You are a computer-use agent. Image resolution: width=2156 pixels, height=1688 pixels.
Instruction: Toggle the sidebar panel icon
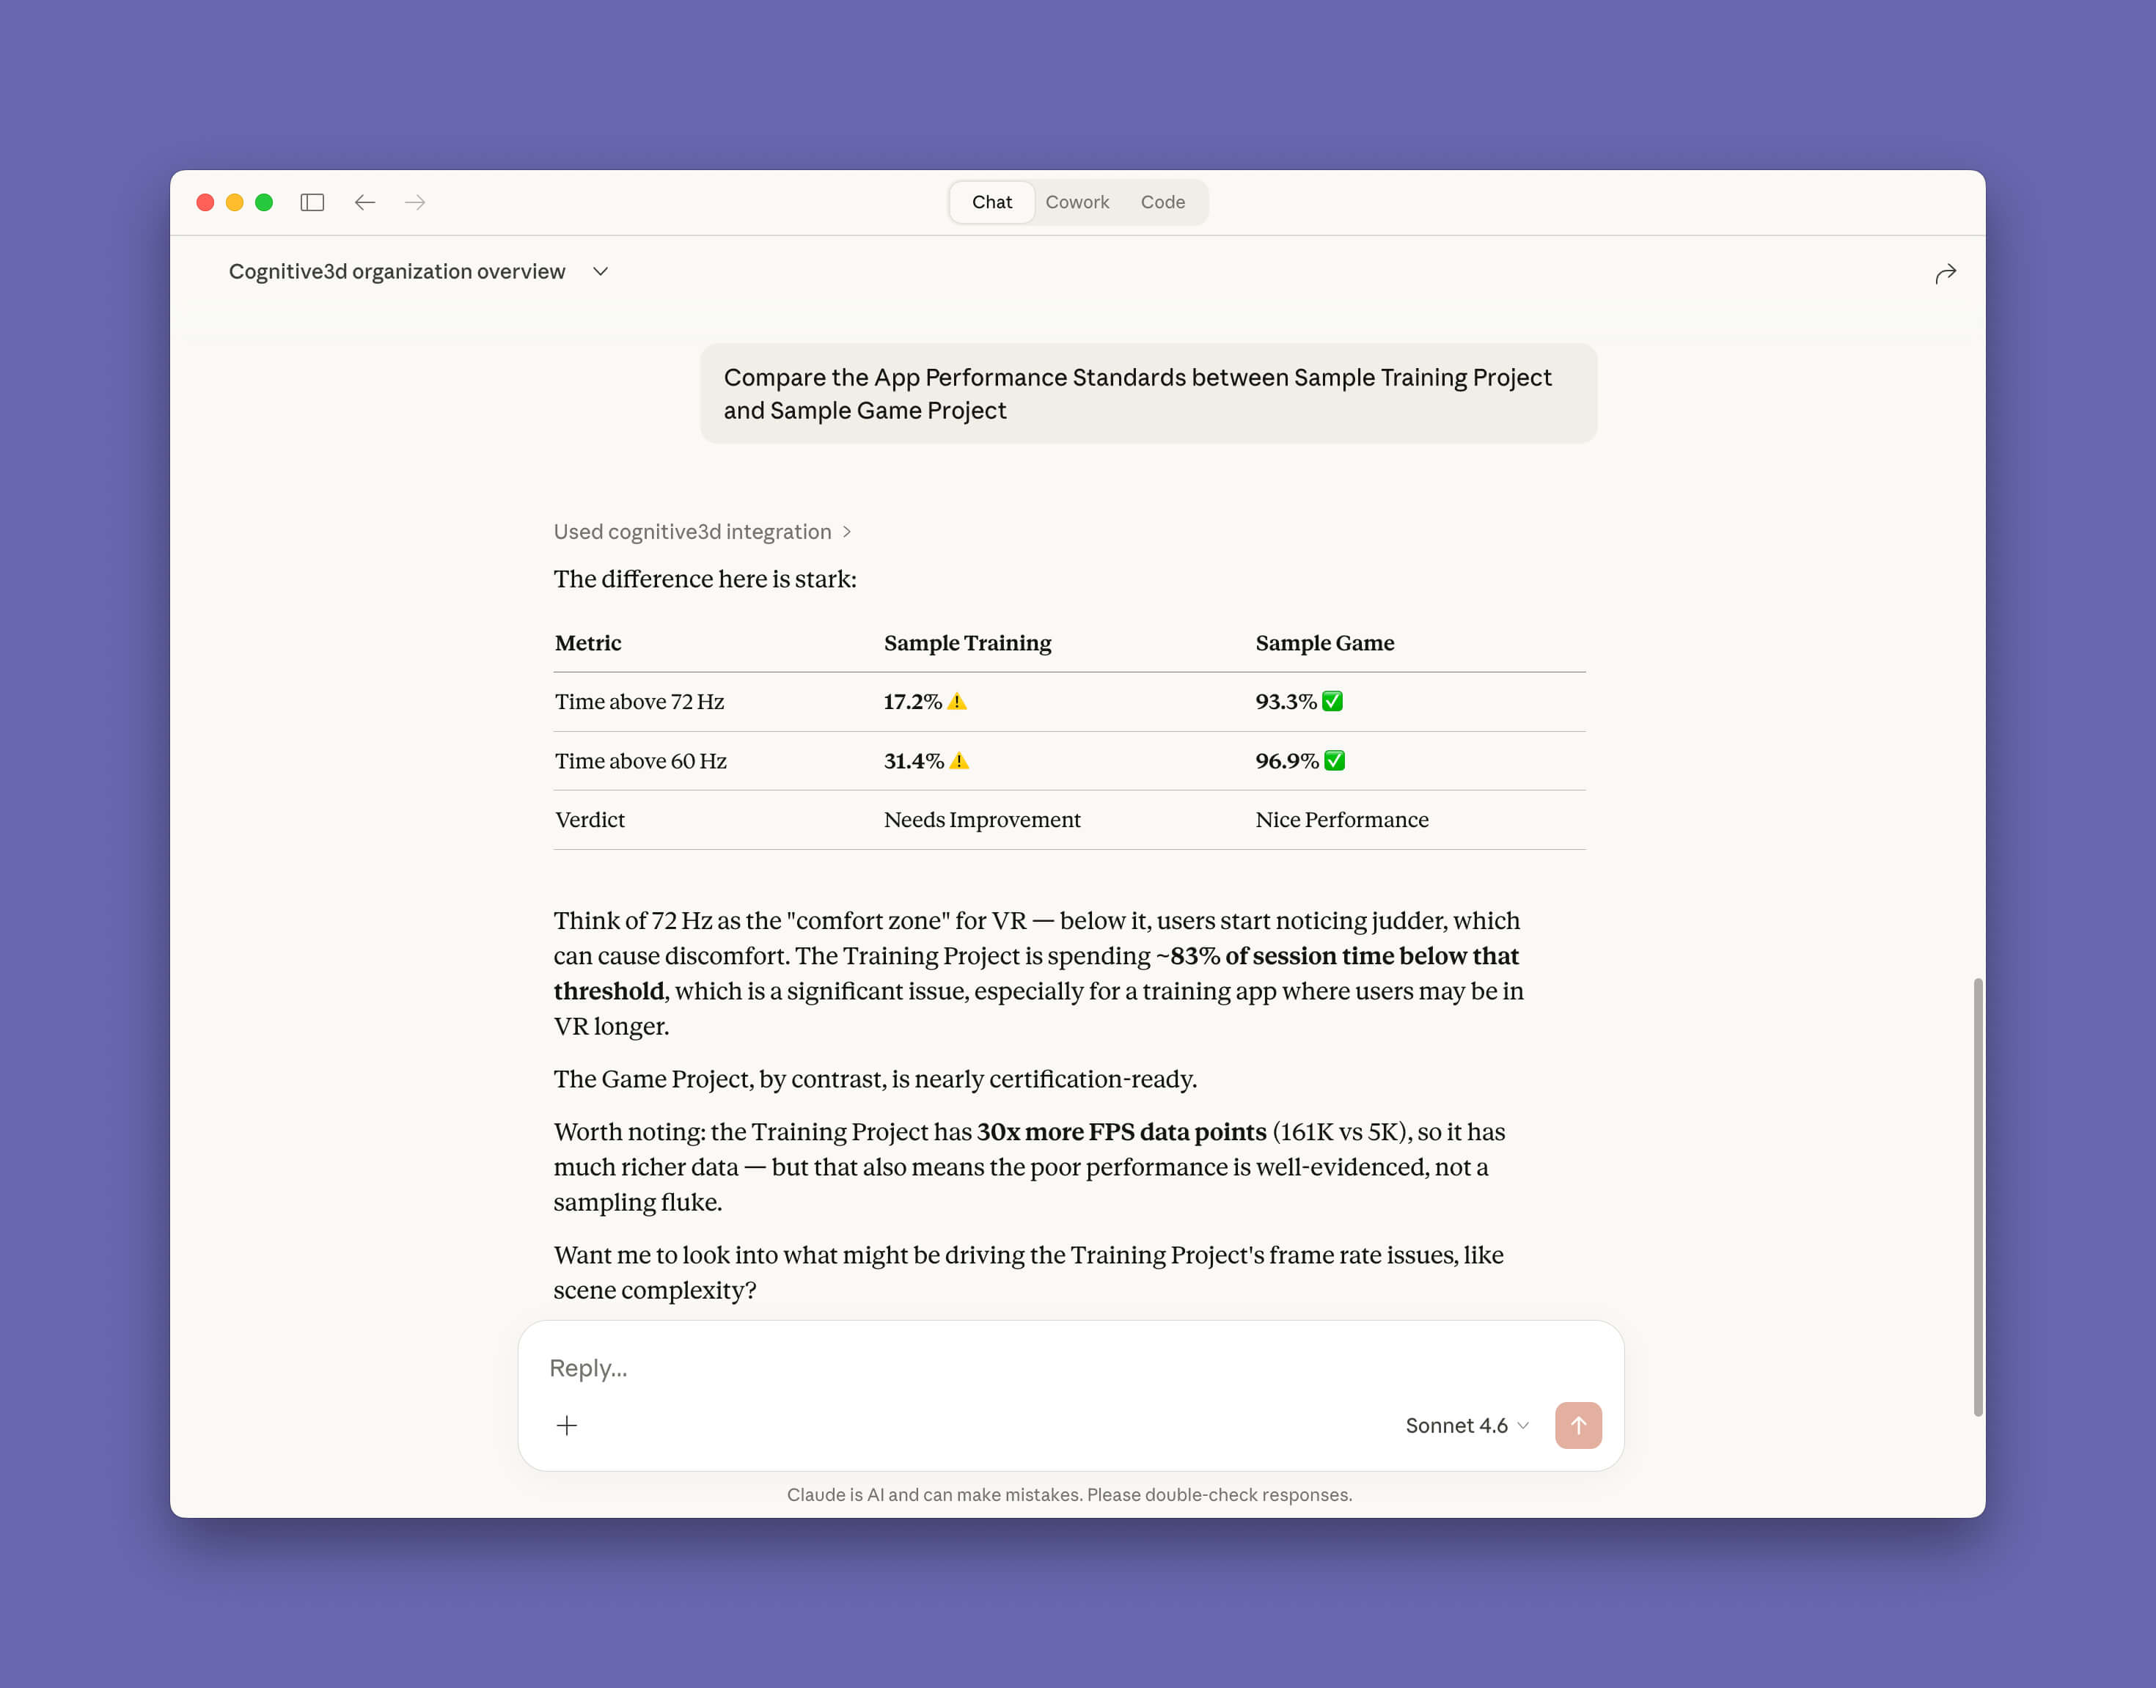(x=312, y=202)
